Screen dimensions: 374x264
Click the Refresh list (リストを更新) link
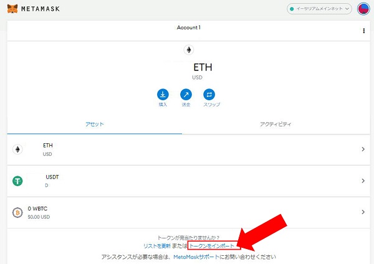pos(157,246)
